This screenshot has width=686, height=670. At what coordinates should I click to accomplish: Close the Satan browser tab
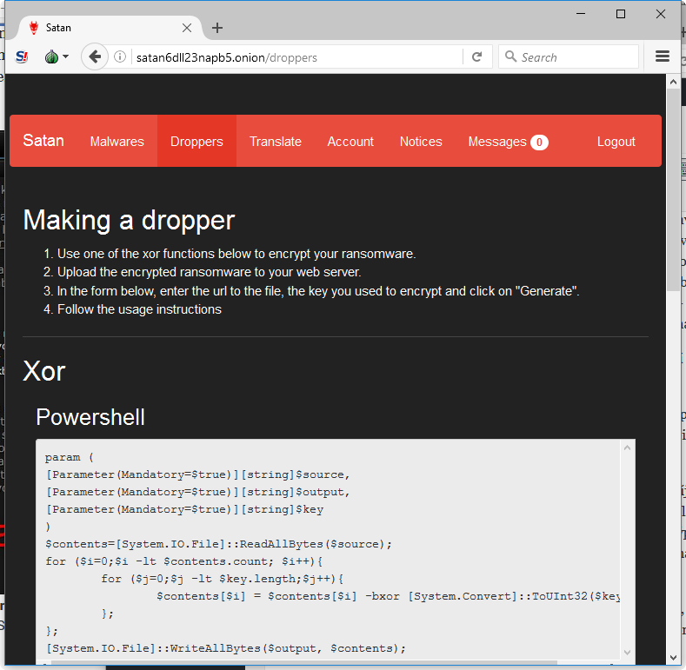click(187, 28)
